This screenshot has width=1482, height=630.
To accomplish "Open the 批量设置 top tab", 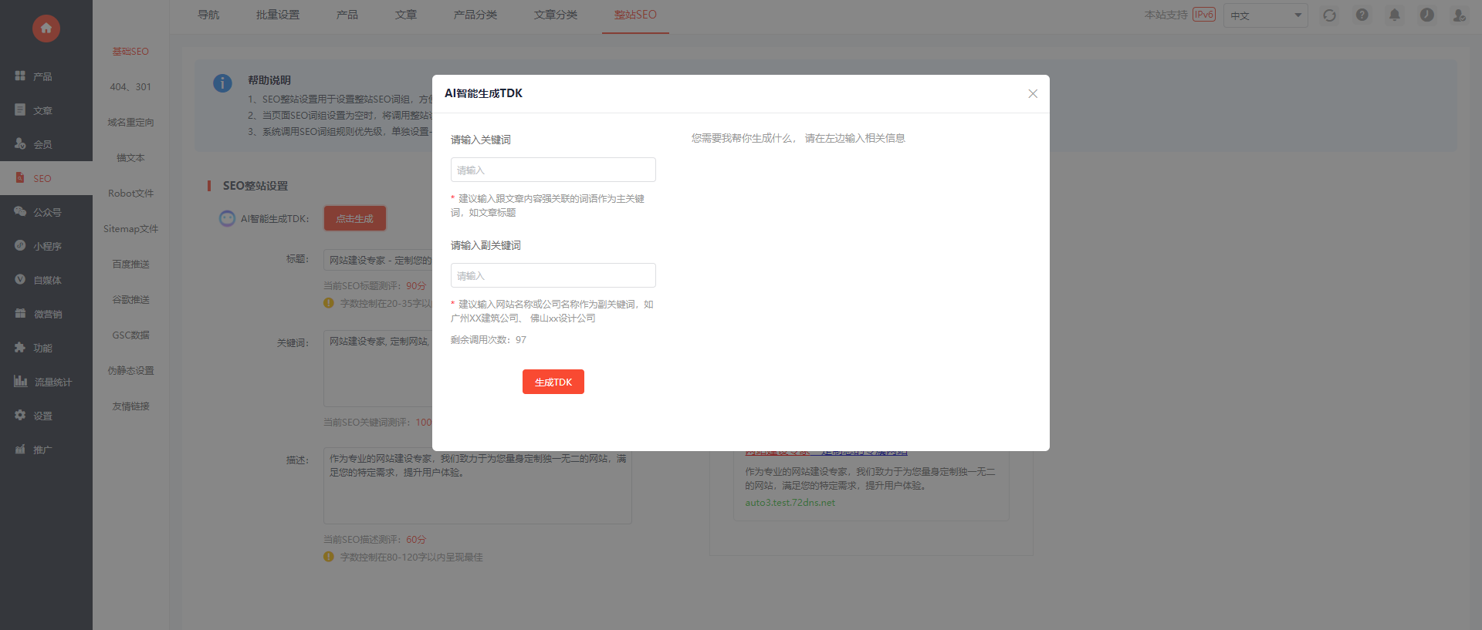I will [x=278, y=15].
